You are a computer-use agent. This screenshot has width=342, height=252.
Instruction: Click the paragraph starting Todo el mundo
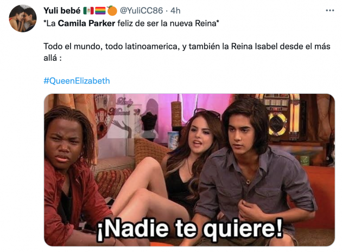tap(187, 52)
